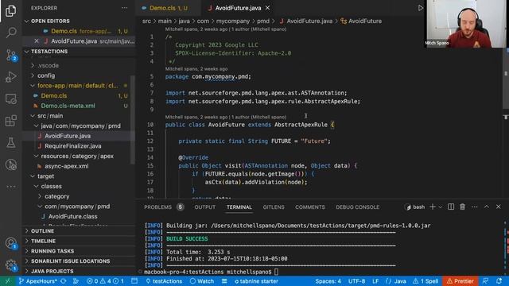
Task: Expand the .vscode folder
Action: click(x=48, y=65)
